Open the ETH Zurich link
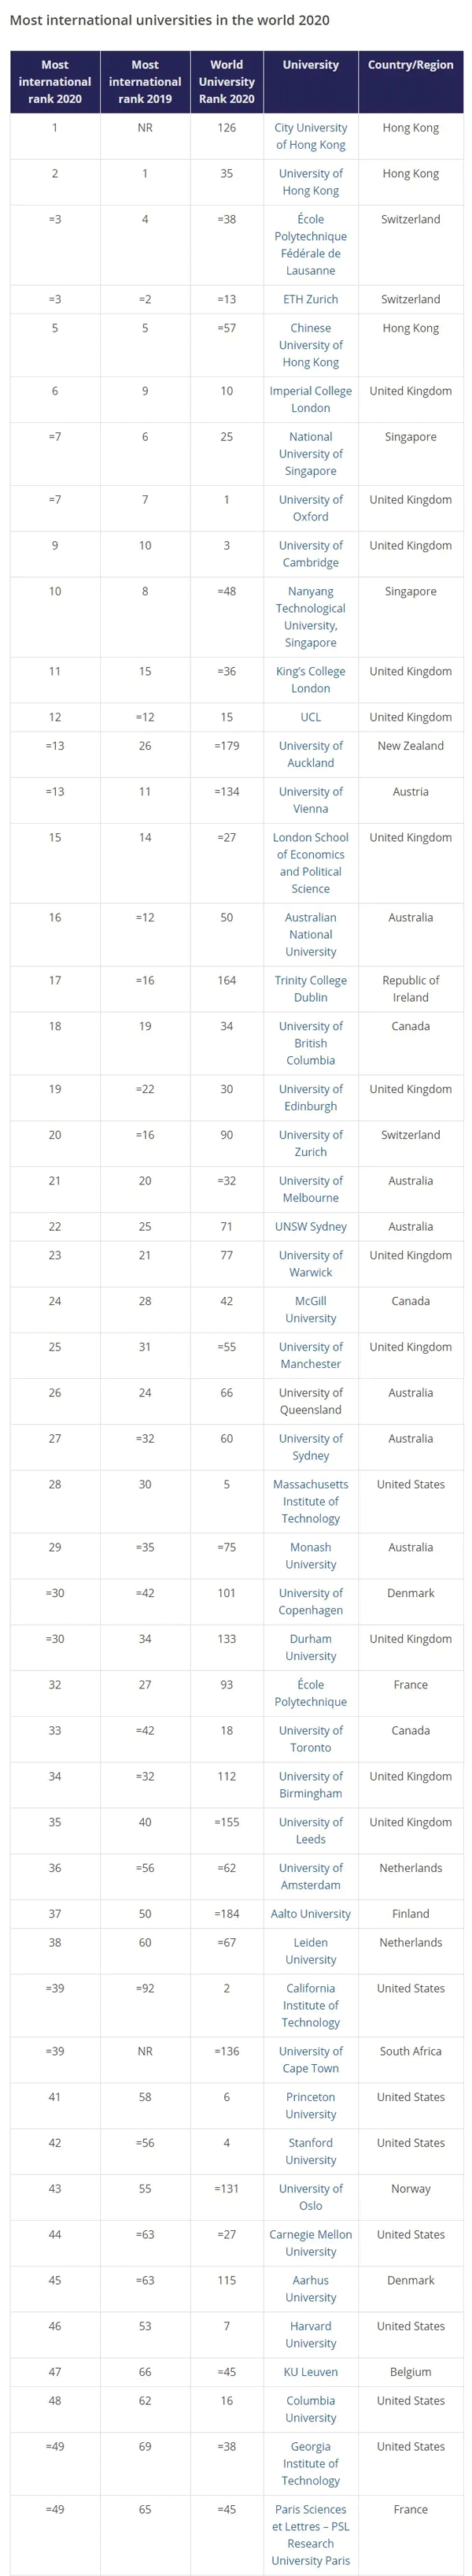 point(311,299)
